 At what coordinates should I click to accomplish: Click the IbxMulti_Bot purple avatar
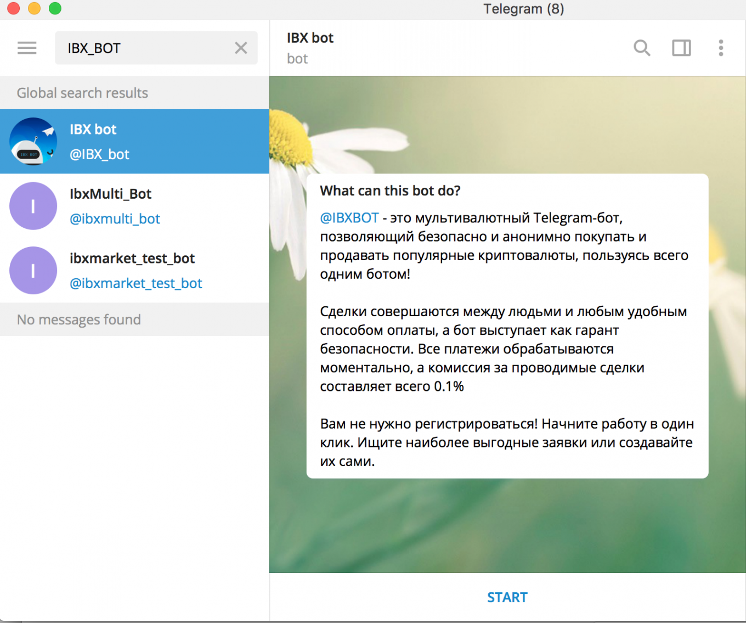[x=33, y=206]
